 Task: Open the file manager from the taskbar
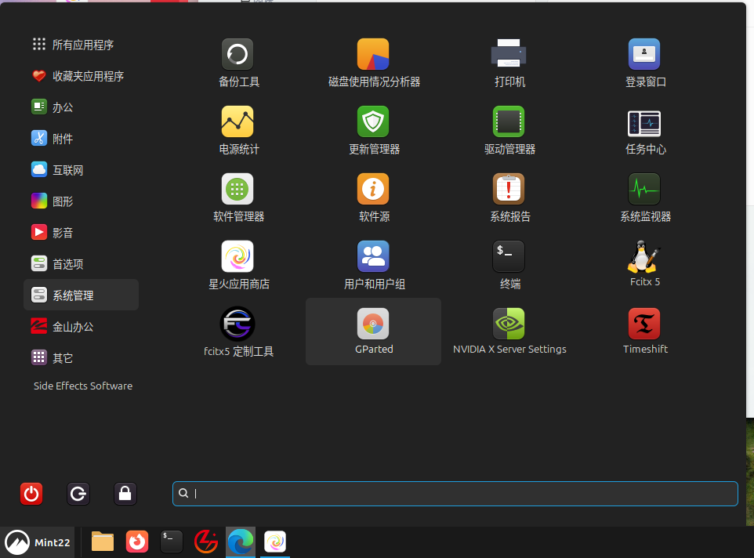(103, 542)
